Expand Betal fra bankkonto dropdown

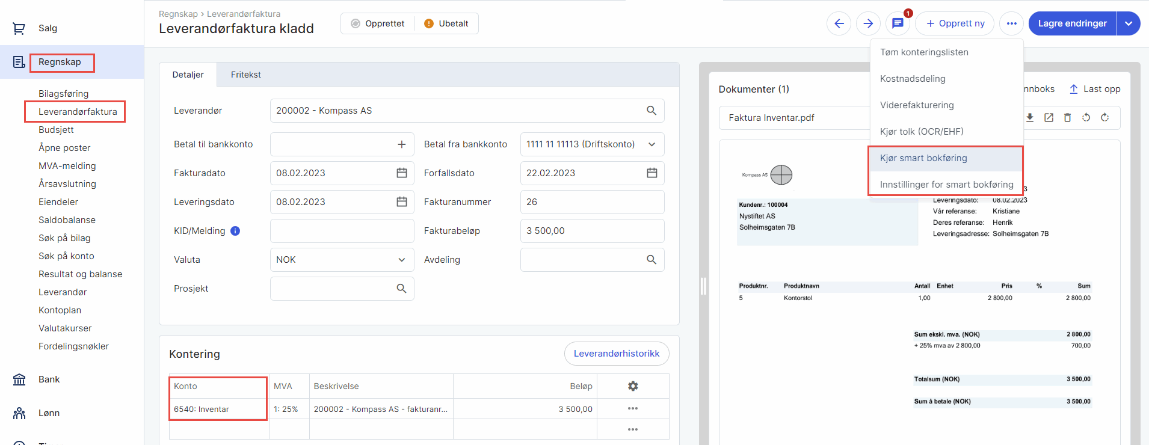tap(652, 144)
